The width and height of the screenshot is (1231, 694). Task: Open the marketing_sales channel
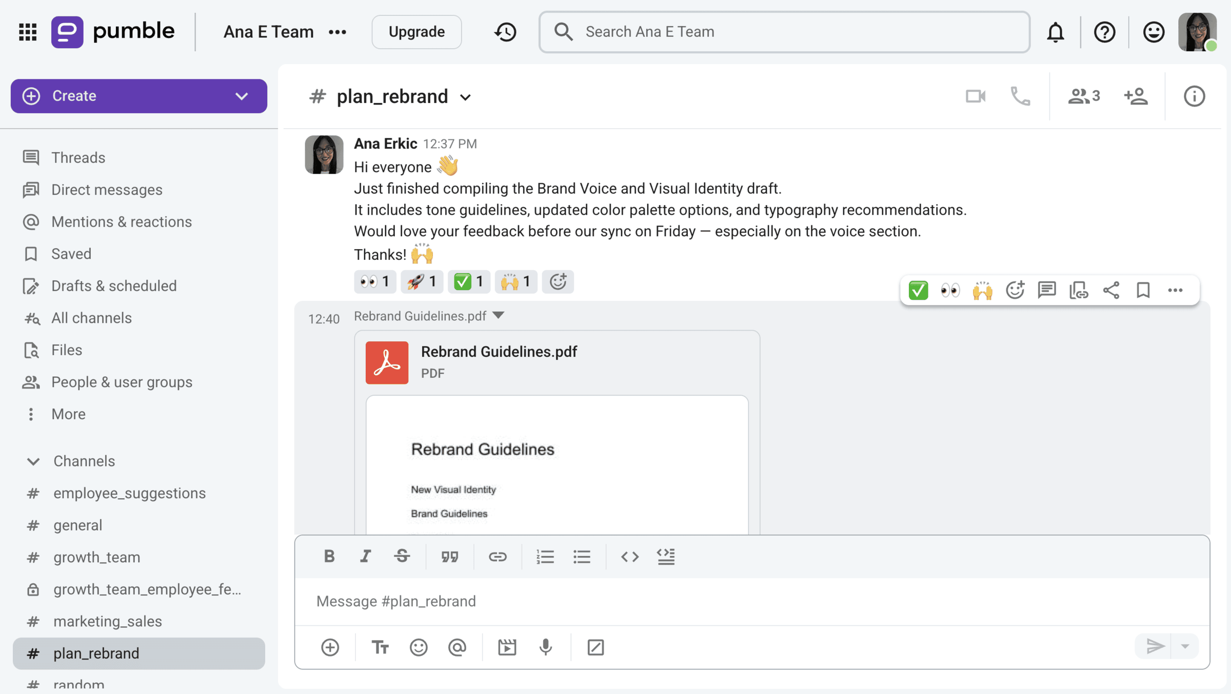(107, 621)
